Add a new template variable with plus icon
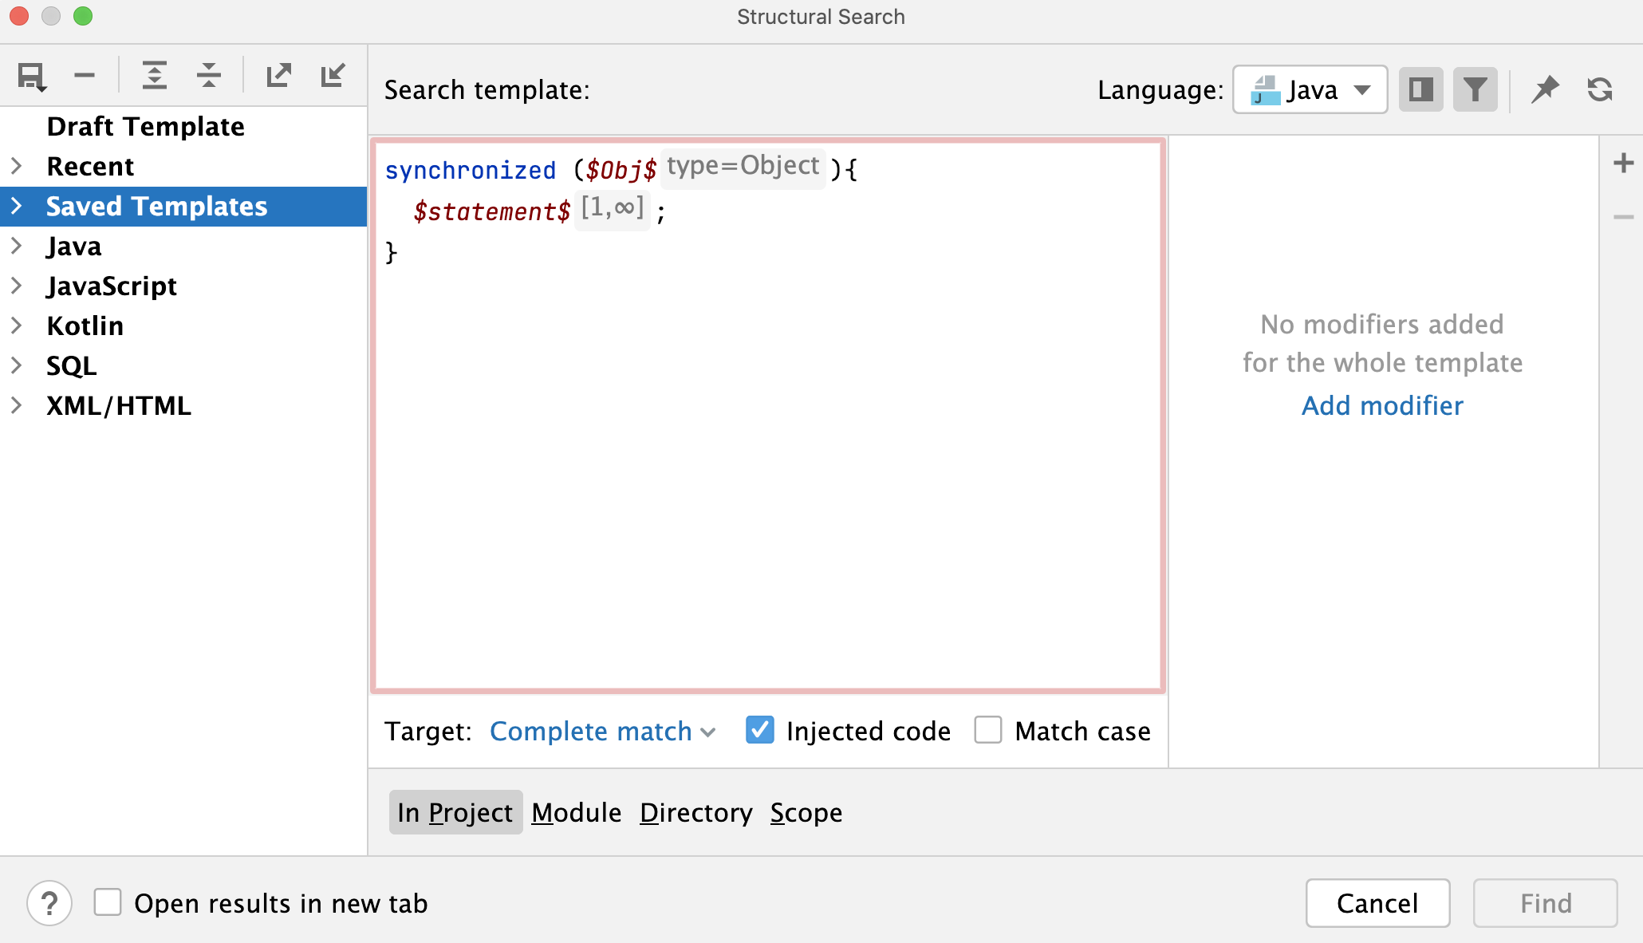The height and width of the screenshot is (943, 1643). coord(1623,162)
